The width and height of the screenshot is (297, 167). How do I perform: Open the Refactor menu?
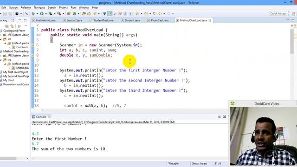[26, 7]
